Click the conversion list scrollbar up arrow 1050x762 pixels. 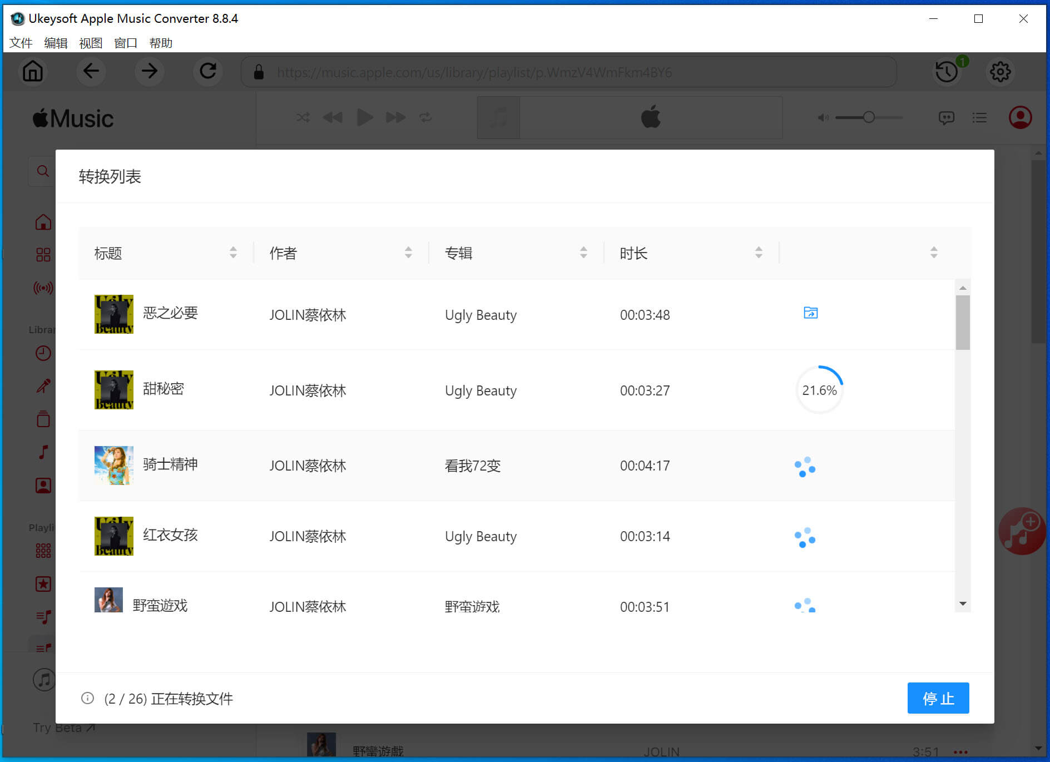pyautogui.click(x=963, y=288)
